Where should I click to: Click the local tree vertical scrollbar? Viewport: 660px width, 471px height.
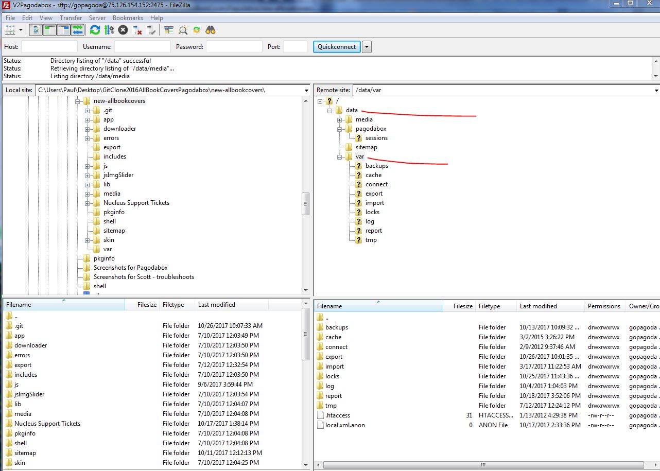(306, 204)
